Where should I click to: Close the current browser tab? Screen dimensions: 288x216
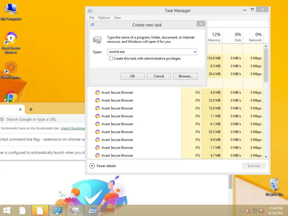[x=20, y=109]
